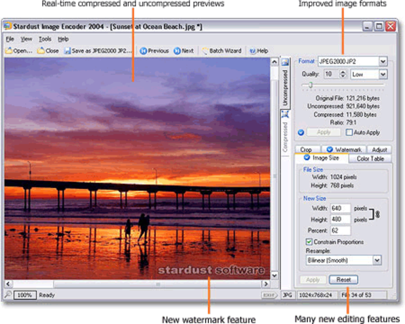Viewport: 405px width, 324px height.
Task: Click the Compressed 11,580 bytes value
Action: [x=361, y=114]
